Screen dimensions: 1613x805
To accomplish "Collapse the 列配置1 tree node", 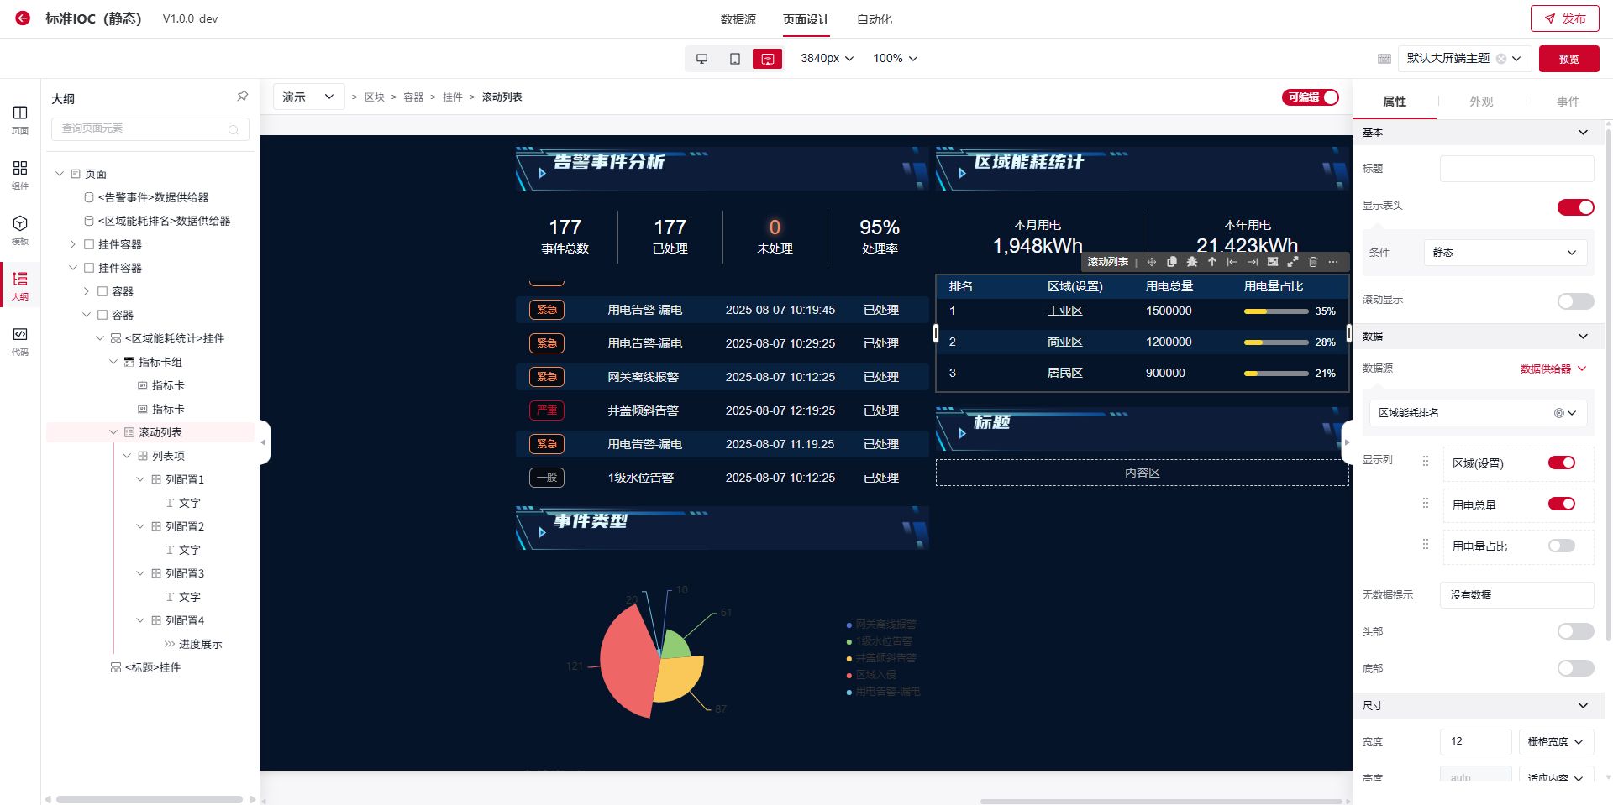I will pyautogui.click(x=140, y=480).
